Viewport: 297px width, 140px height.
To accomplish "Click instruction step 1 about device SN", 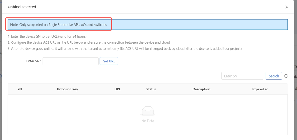I will pyautogui.click(x=47, y=36).
